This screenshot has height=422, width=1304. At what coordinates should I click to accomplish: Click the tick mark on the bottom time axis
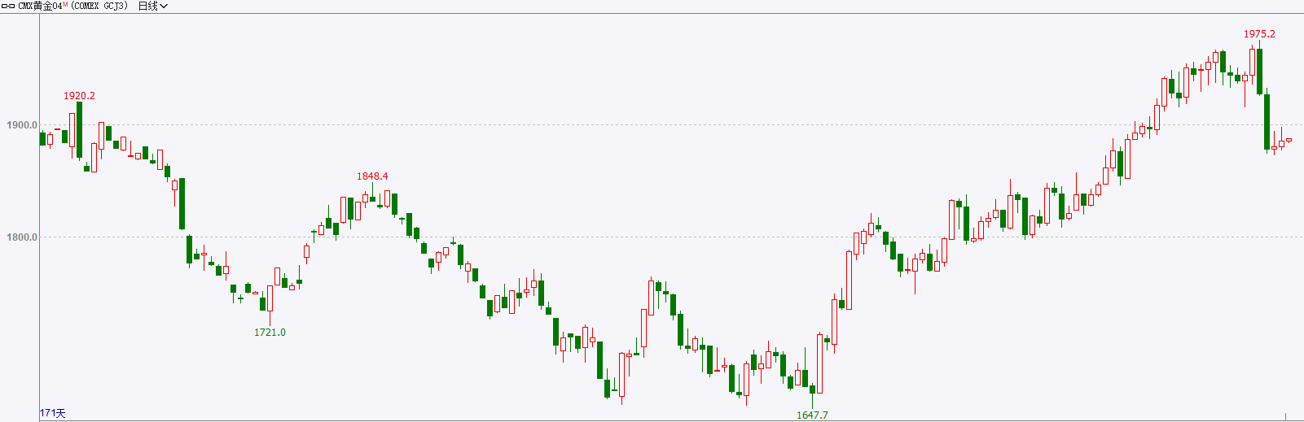click(1286, 416)
